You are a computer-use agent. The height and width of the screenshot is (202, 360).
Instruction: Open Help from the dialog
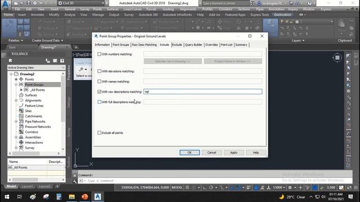[x=256, y=153]
